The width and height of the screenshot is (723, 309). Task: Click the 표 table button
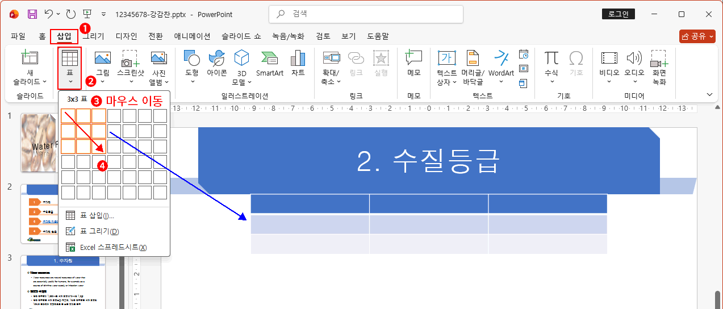click(69, 68)
